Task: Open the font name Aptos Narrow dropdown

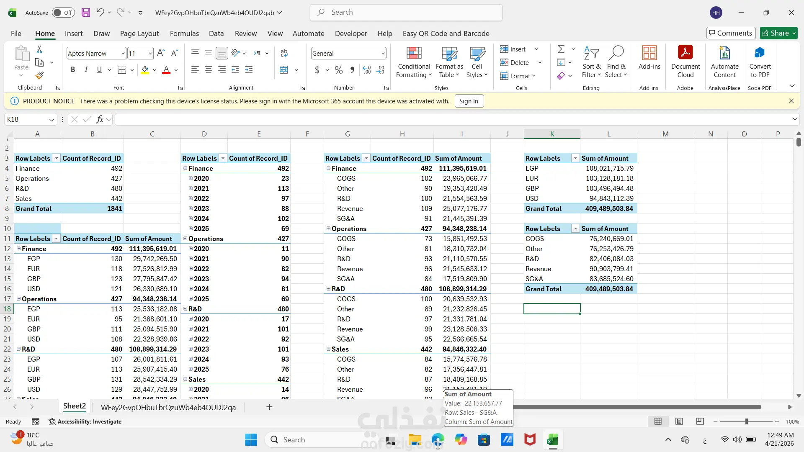Action: (x=123, y=53)
